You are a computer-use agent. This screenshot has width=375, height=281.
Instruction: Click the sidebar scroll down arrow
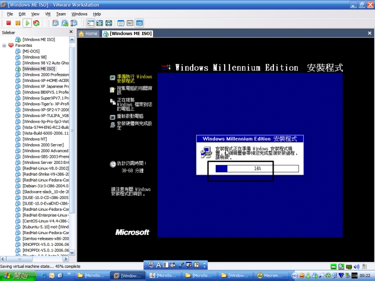pos(72,252)
